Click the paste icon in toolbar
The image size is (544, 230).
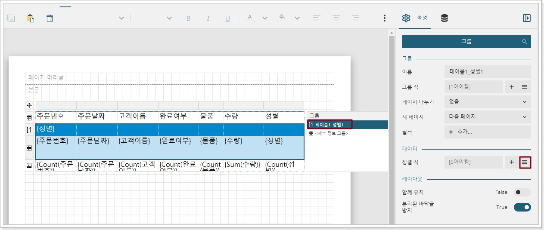[30, 18]
